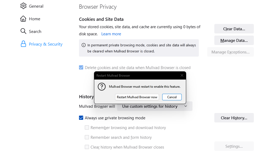Toggle Always use private browsing mode
This screenshot has width=272, height=153.
(81, 118)
